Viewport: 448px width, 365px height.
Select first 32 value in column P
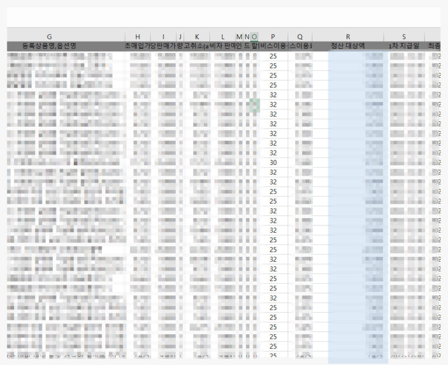(273, 95)
